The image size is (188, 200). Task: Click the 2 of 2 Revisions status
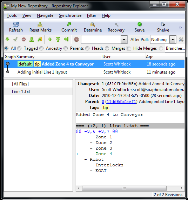[x=168, y=195]
